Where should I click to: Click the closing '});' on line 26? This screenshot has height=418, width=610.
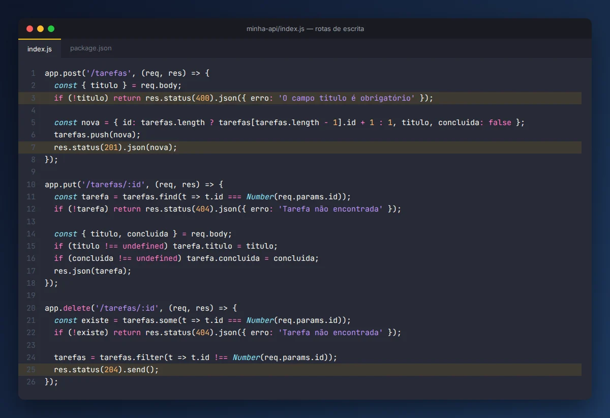(x=51, y=381)
